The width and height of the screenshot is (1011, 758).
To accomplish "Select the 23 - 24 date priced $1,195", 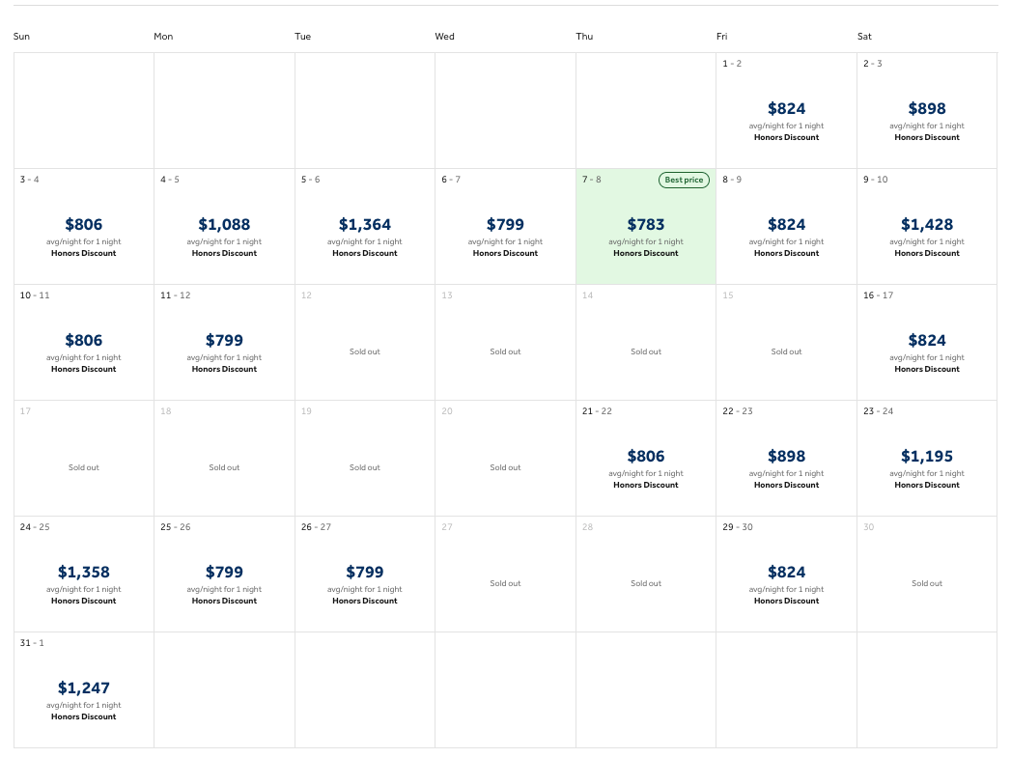I will coord(927,458).
